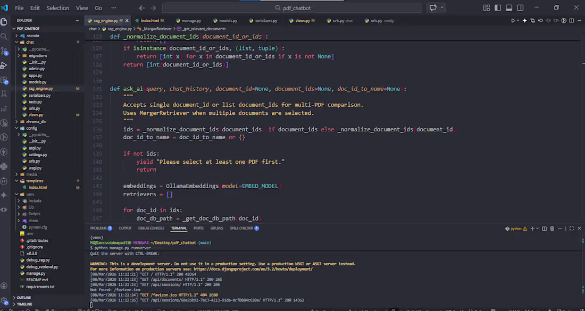585x311 pixels.
Task: Open the Run and Debug view
Action: coord(4,65)
